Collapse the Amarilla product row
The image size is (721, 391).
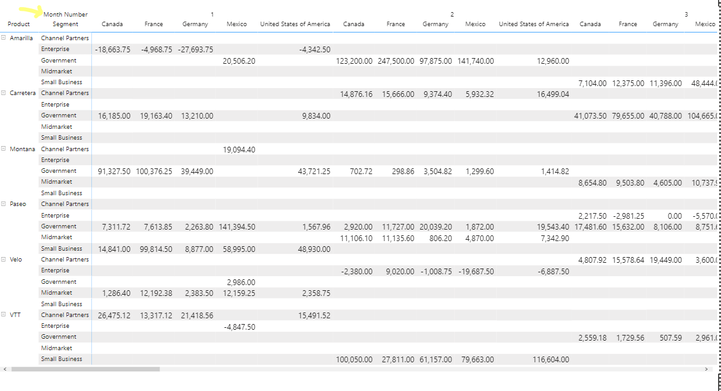pos(4,38)
